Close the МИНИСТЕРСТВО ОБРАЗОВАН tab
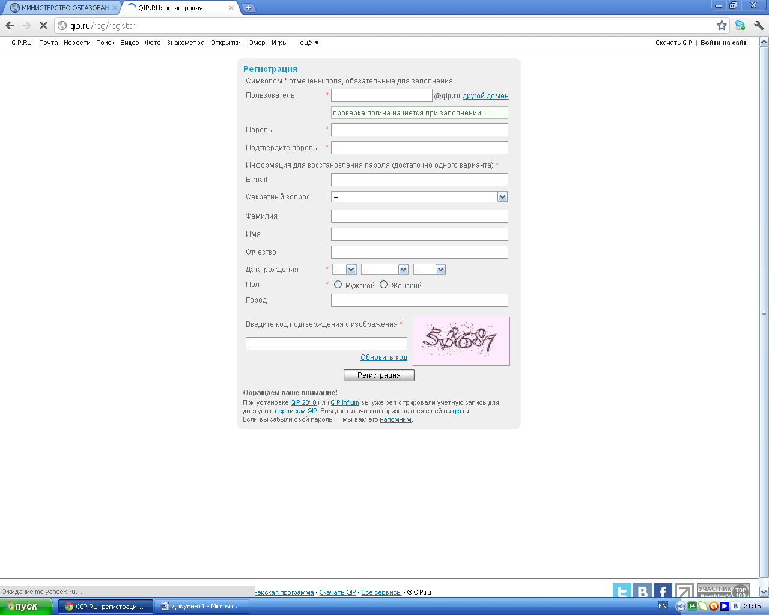769x615 pixels. click(x=115, y=8)
